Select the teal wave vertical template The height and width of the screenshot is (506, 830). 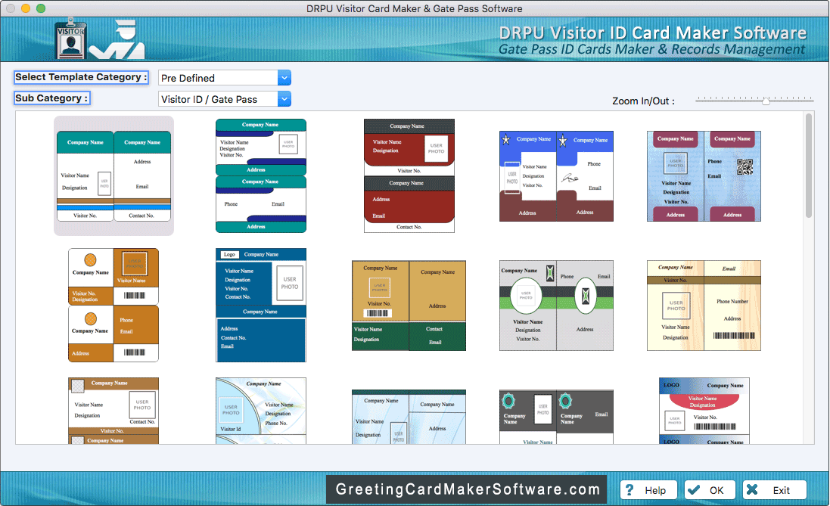click(x=261, y=175)
